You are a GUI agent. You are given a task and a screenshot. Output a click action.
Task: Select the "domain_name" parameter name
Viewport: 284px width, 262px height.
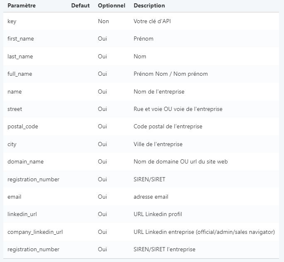coord(25,162)
